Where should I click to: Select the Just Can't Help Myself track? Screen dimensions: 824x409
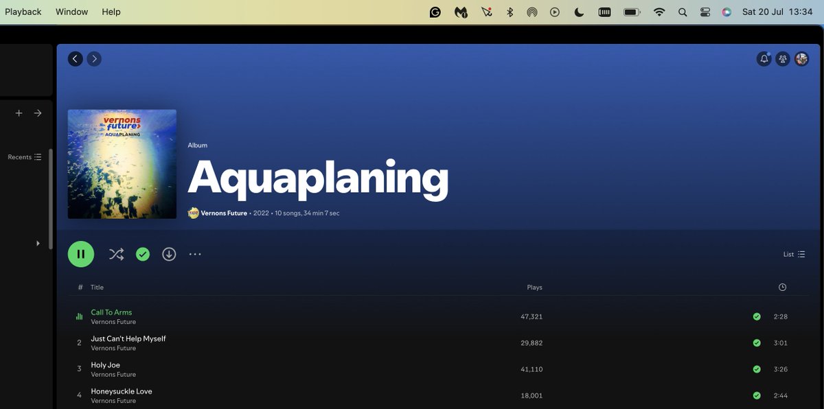tap(128, 338)
